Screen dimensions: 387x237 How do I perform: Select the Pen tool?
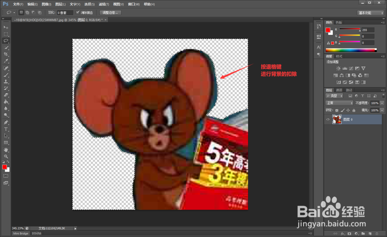tap(6, 122)
